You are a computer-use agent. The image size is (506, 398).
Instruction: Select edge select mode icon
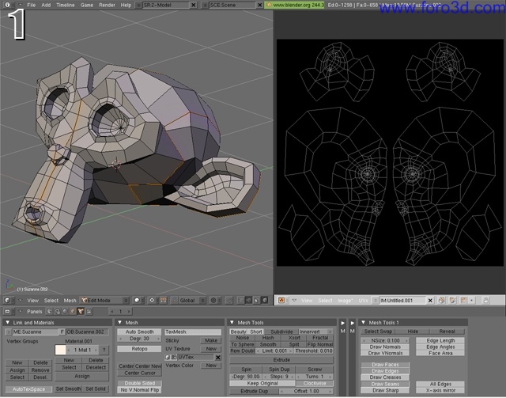coord(248,301)
